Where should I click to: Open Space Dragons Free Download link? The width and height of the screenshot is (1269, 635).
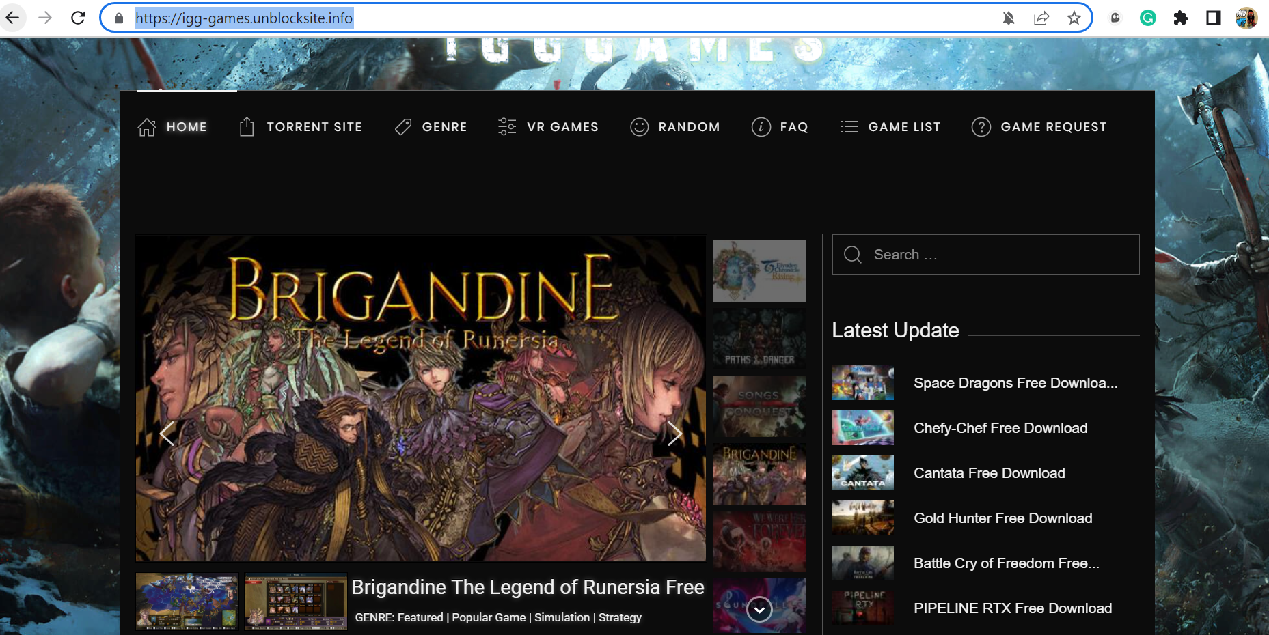tap(1015, 383)
